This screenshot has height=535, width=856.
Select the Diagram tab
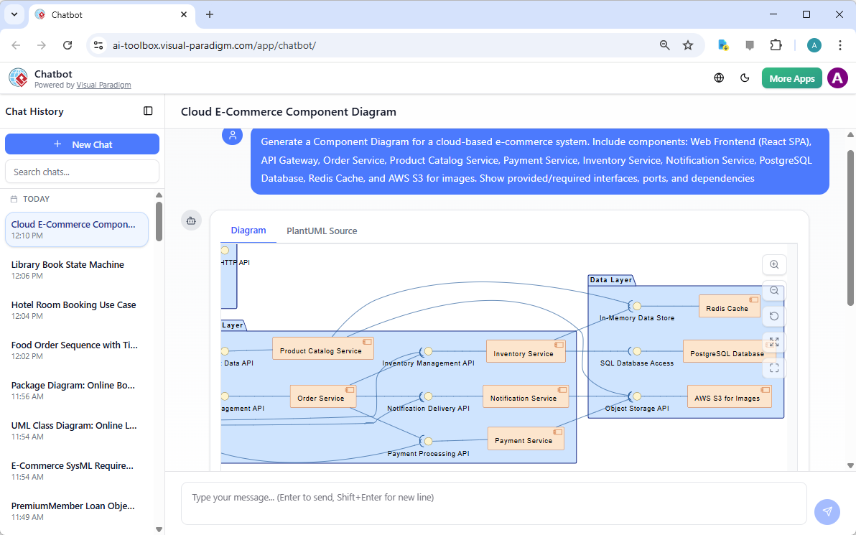point(248,231)
